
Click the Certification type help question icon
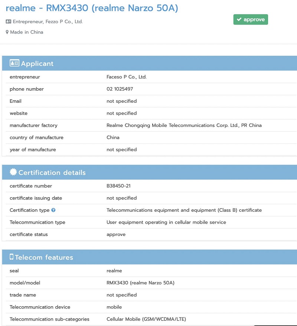(53, 210)
